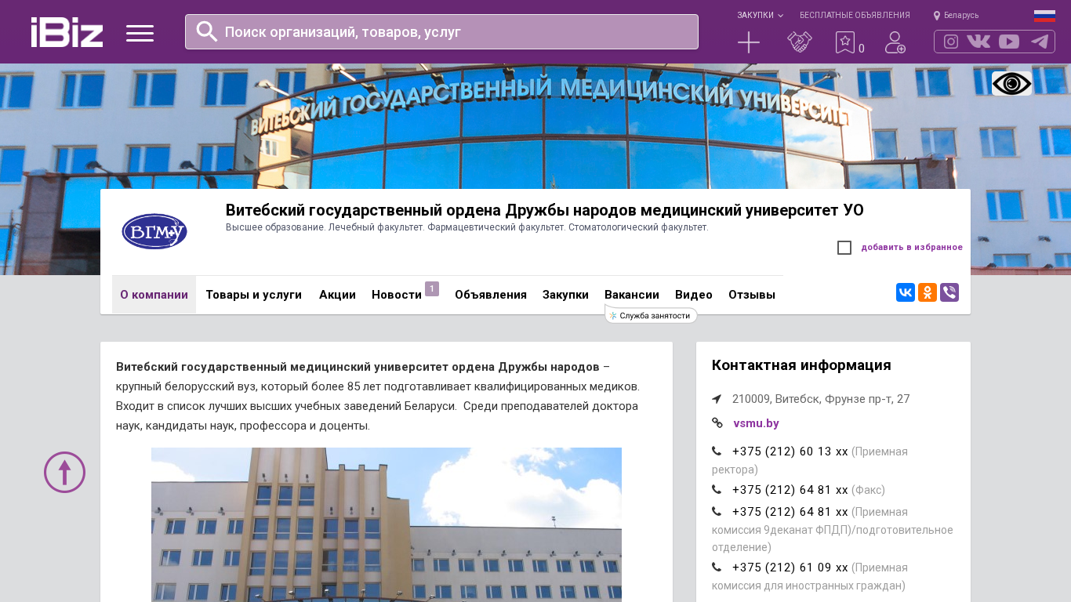1071x602 pixels.
Task: Open the 'О компании' tab
Action: point(154,295)
